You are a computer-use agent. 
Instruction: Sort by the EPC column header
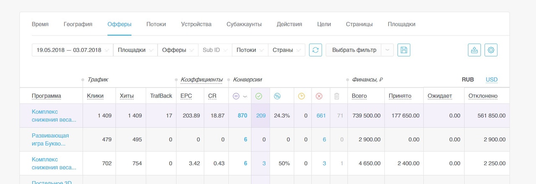[186, 96]
